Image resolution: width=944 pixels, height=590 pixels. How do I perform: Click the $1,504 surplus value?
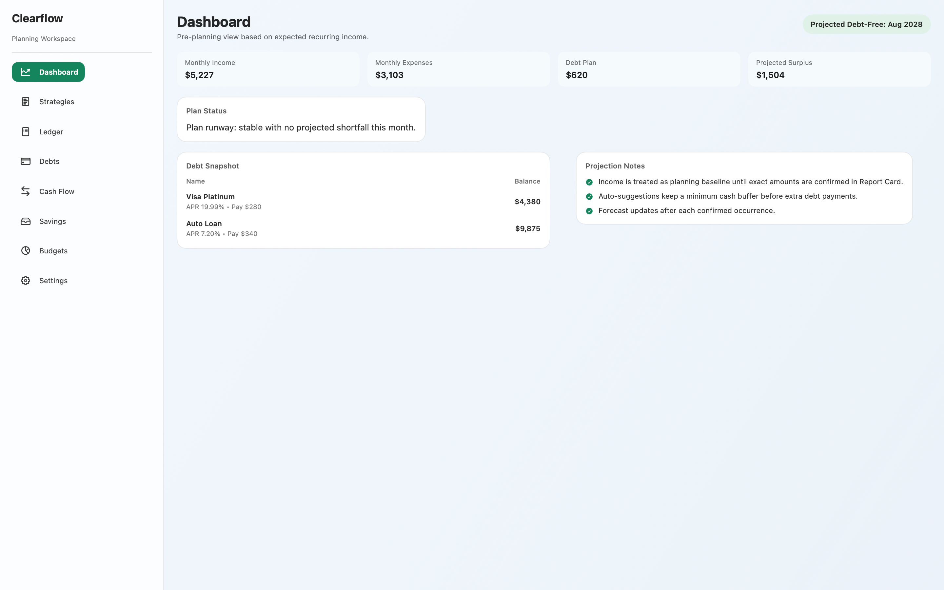pyautogui.click(x=770, y=75)
